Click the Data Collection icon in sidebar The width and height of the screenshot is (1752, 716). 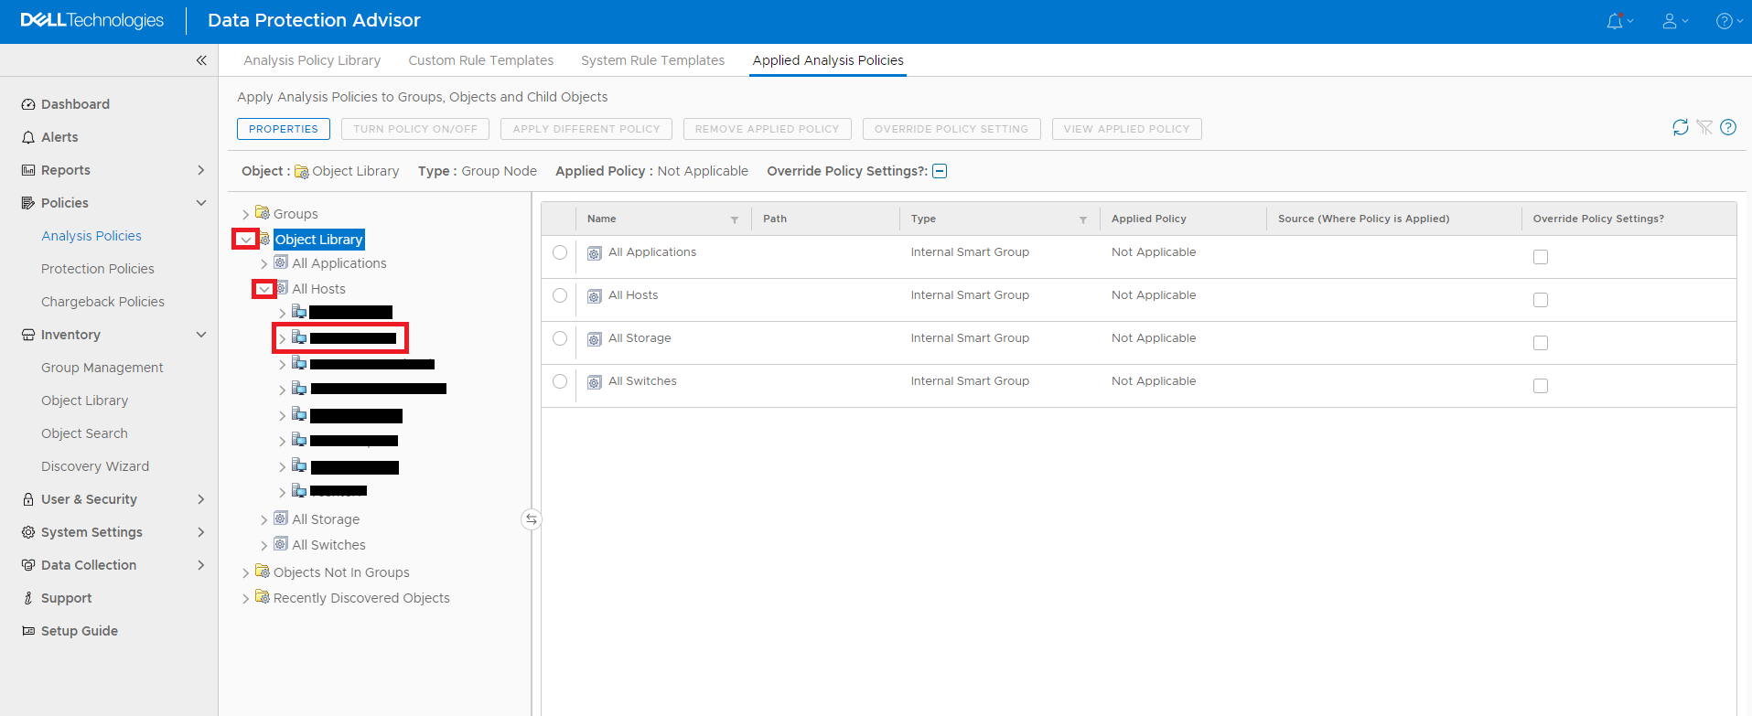click(28, 565)
